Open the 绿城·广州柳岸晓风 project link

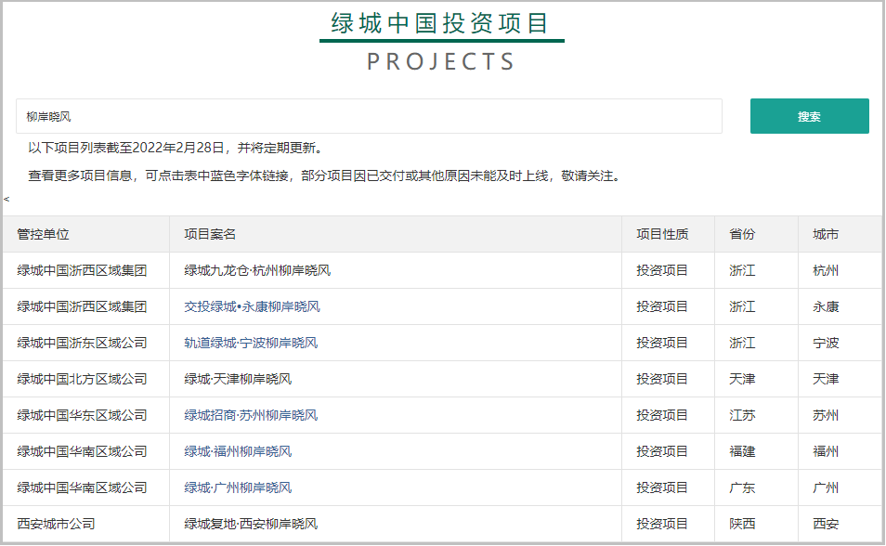pyautogui.click(x=238, y=487)
